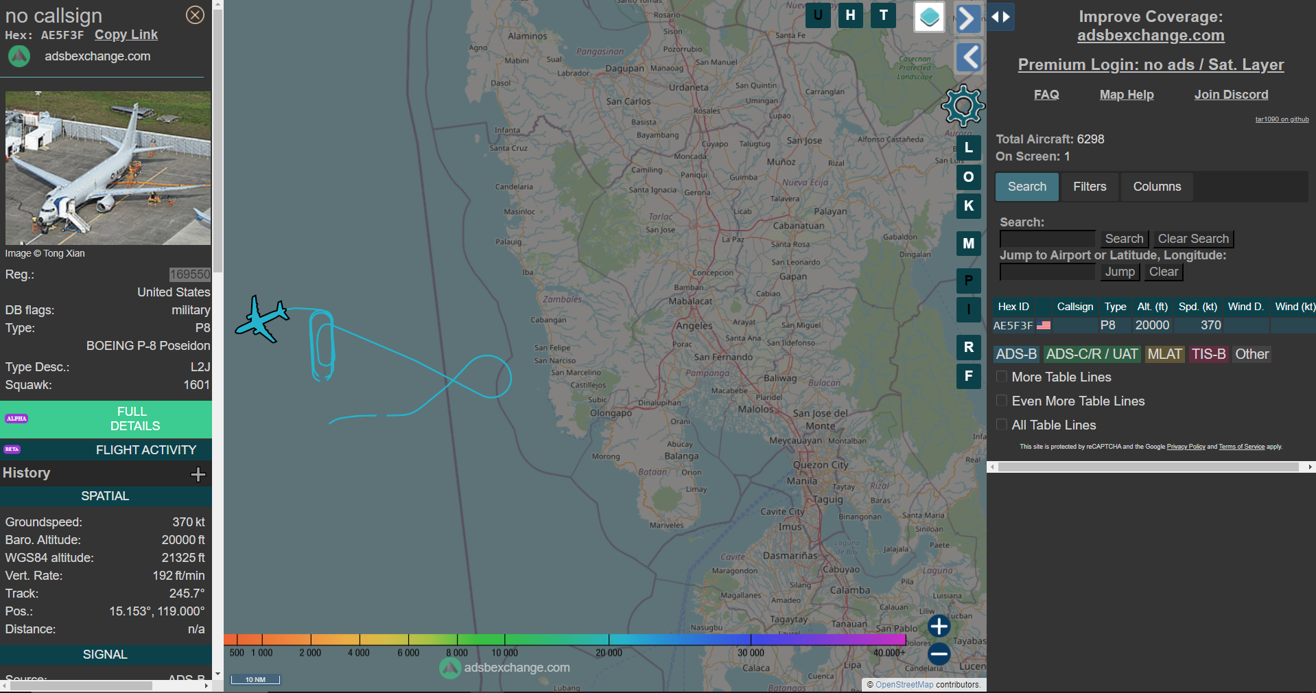The height and width of the screenshot is (693, 1316).
Task: Toggle ADS-C/R / UAT source filter
Action: (1092, 354)
